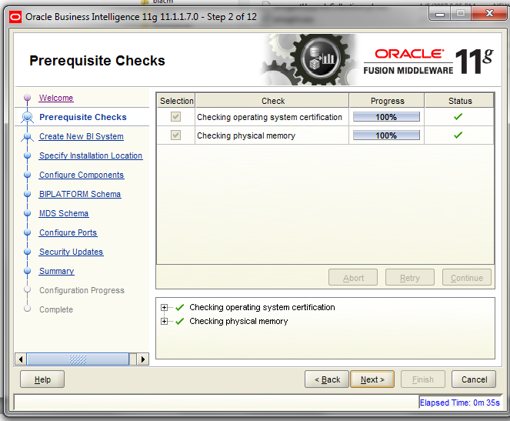Viewport: 510px width, 421px height.
Task: Click the Create New BI System step marker
Action: click(28, 137)
